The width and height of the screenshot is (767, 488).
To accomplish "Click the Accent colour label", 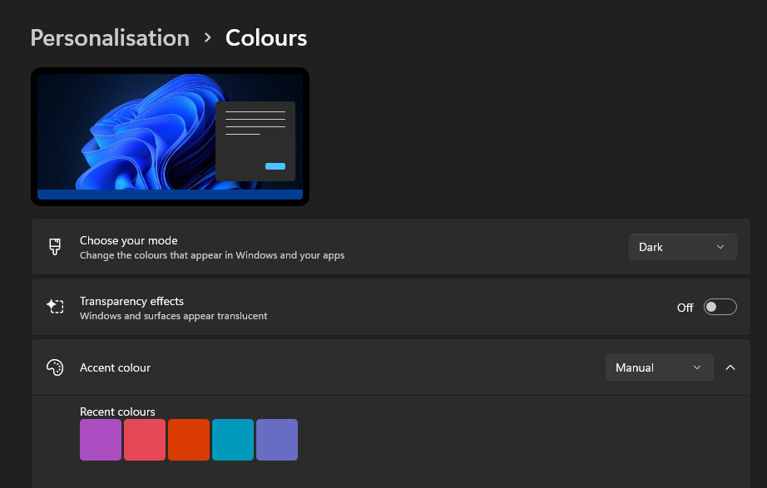I will 115,367.
